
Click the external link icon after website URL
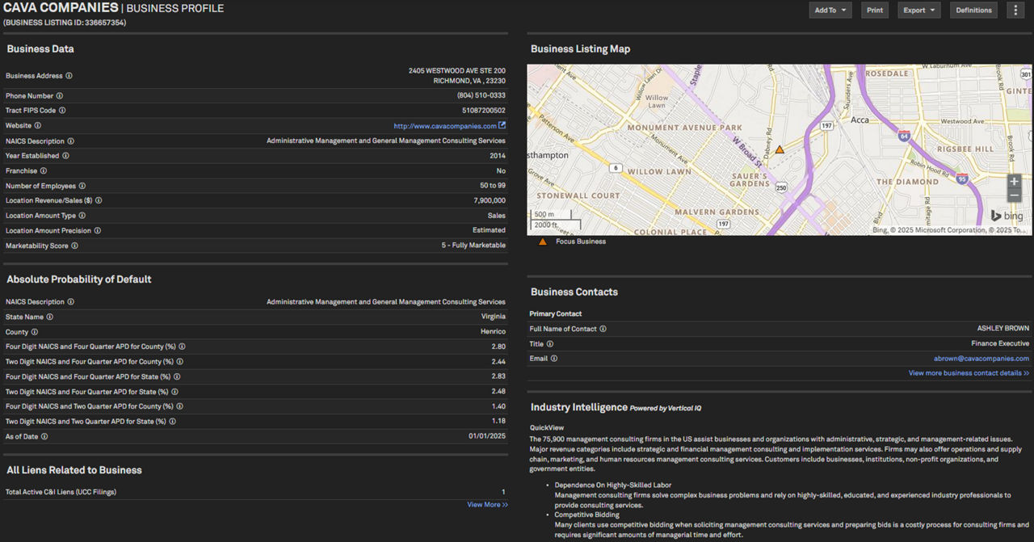(x=502, y=126)
